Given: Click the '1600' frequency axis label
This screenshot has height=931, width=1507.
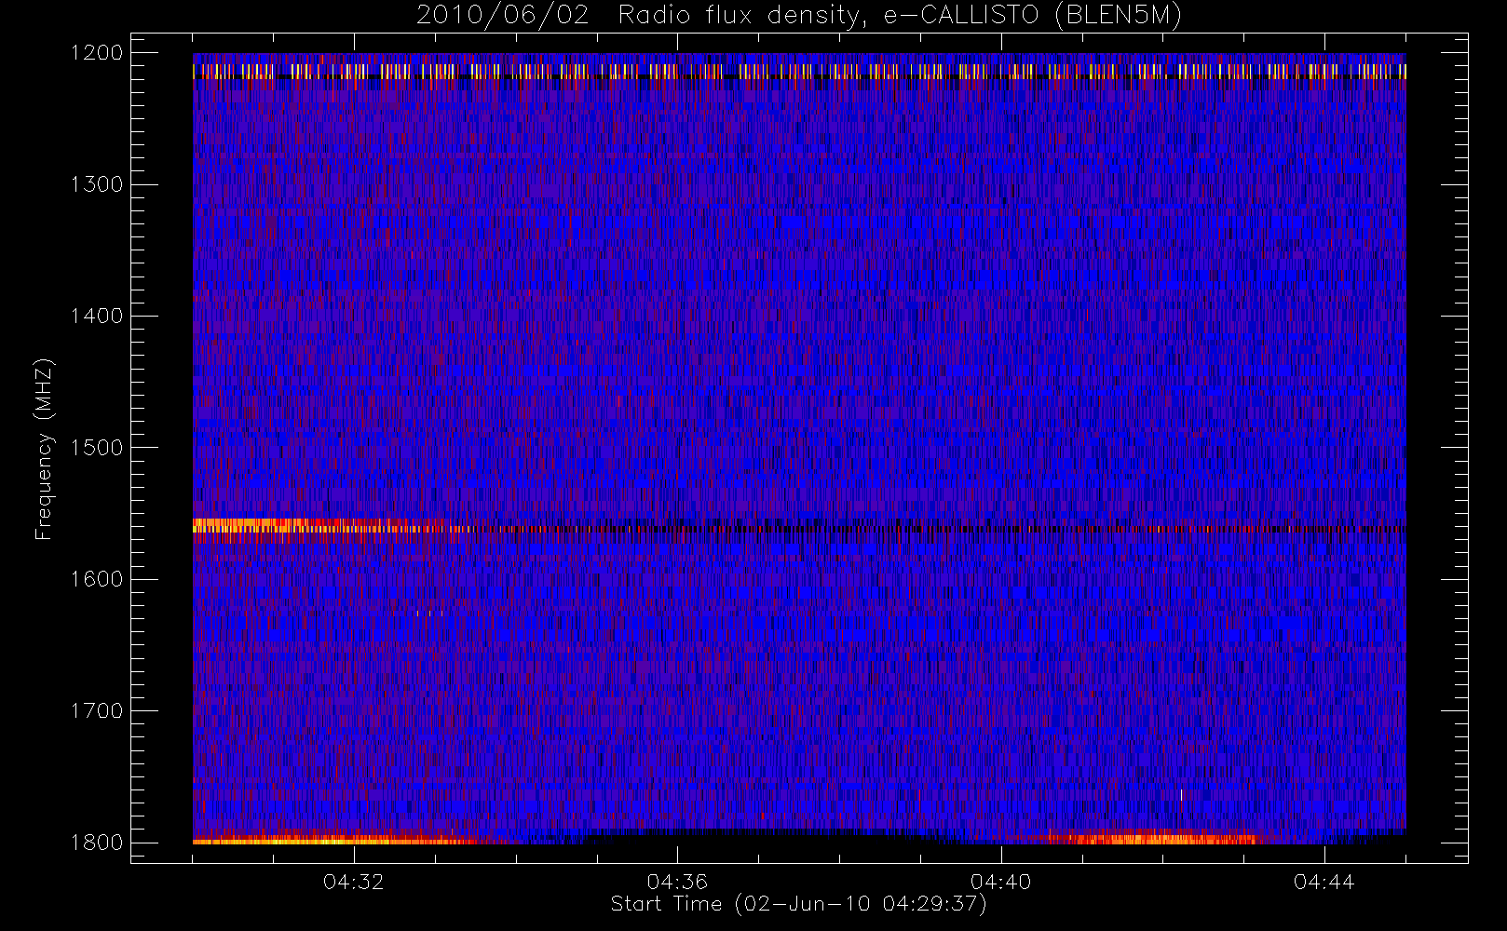Looking at the screenshot, I should coord(96,579).
